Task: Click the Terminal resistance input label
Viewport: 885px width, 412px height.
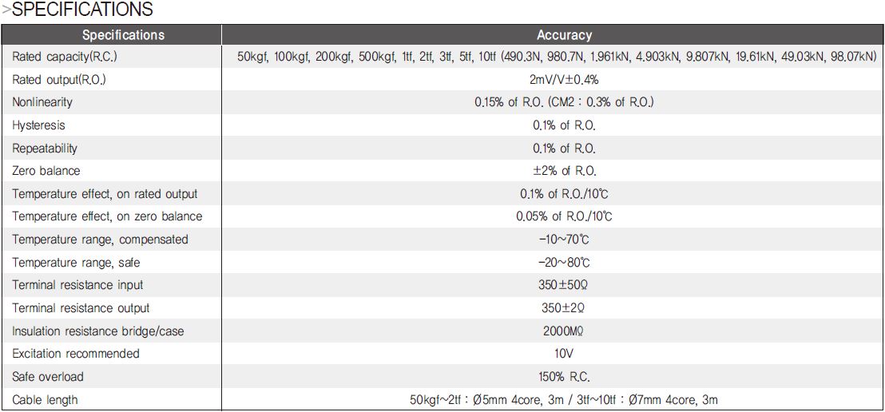Action: 78,285
